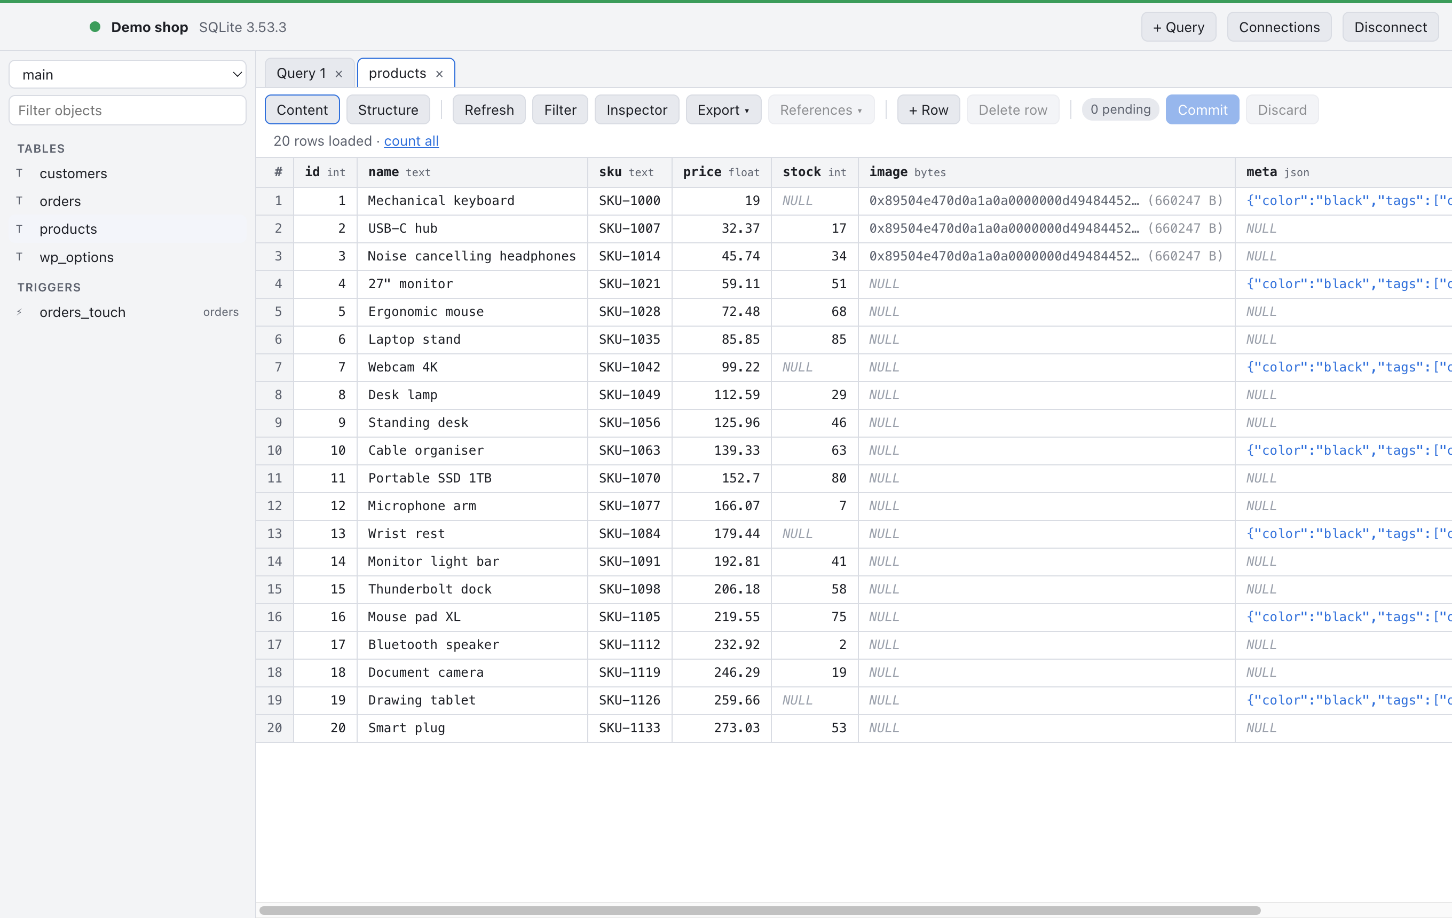Viewport: 1452px width, 918px height.
Task: Click the Commit button
Action: click(1202, 110)
